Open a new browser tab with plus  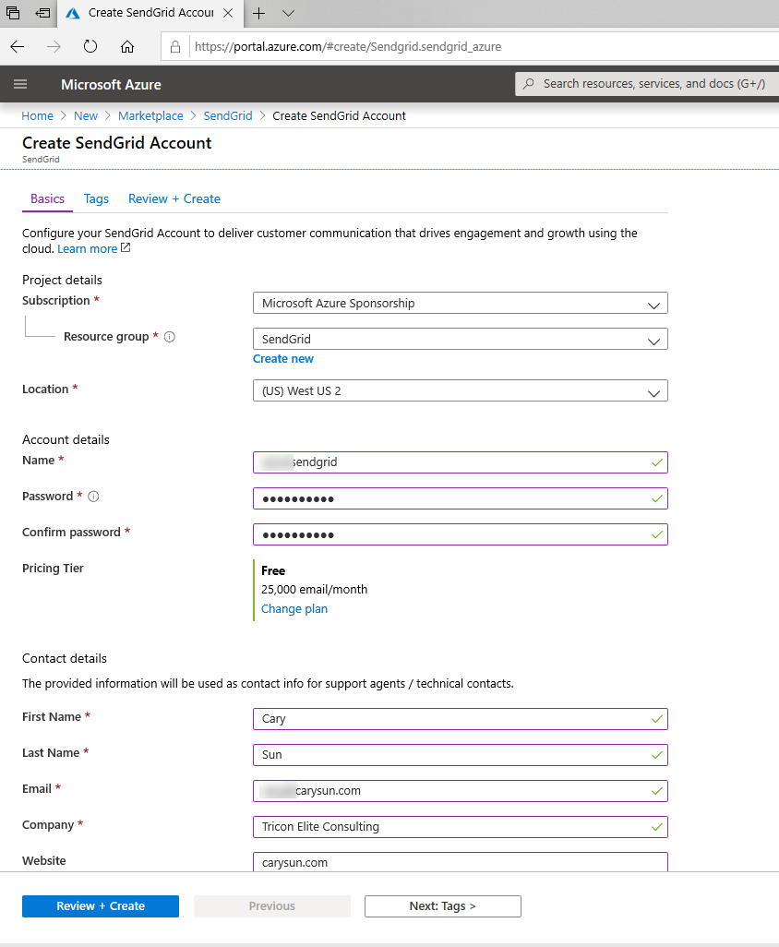258,13
